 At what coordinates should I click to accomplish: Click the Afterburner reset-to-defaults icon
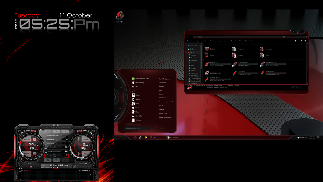(56, 160)
